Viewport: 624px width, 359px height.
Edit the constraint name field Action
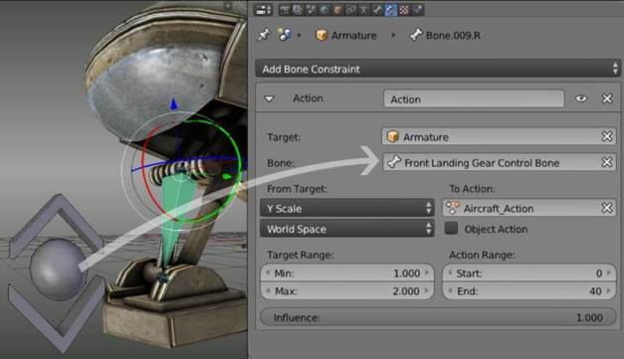[474, 99]
